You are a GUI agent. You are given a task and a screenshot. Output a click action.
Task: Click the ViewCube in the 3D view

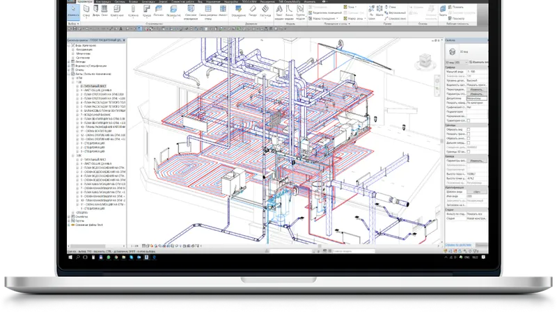[425, 61]
